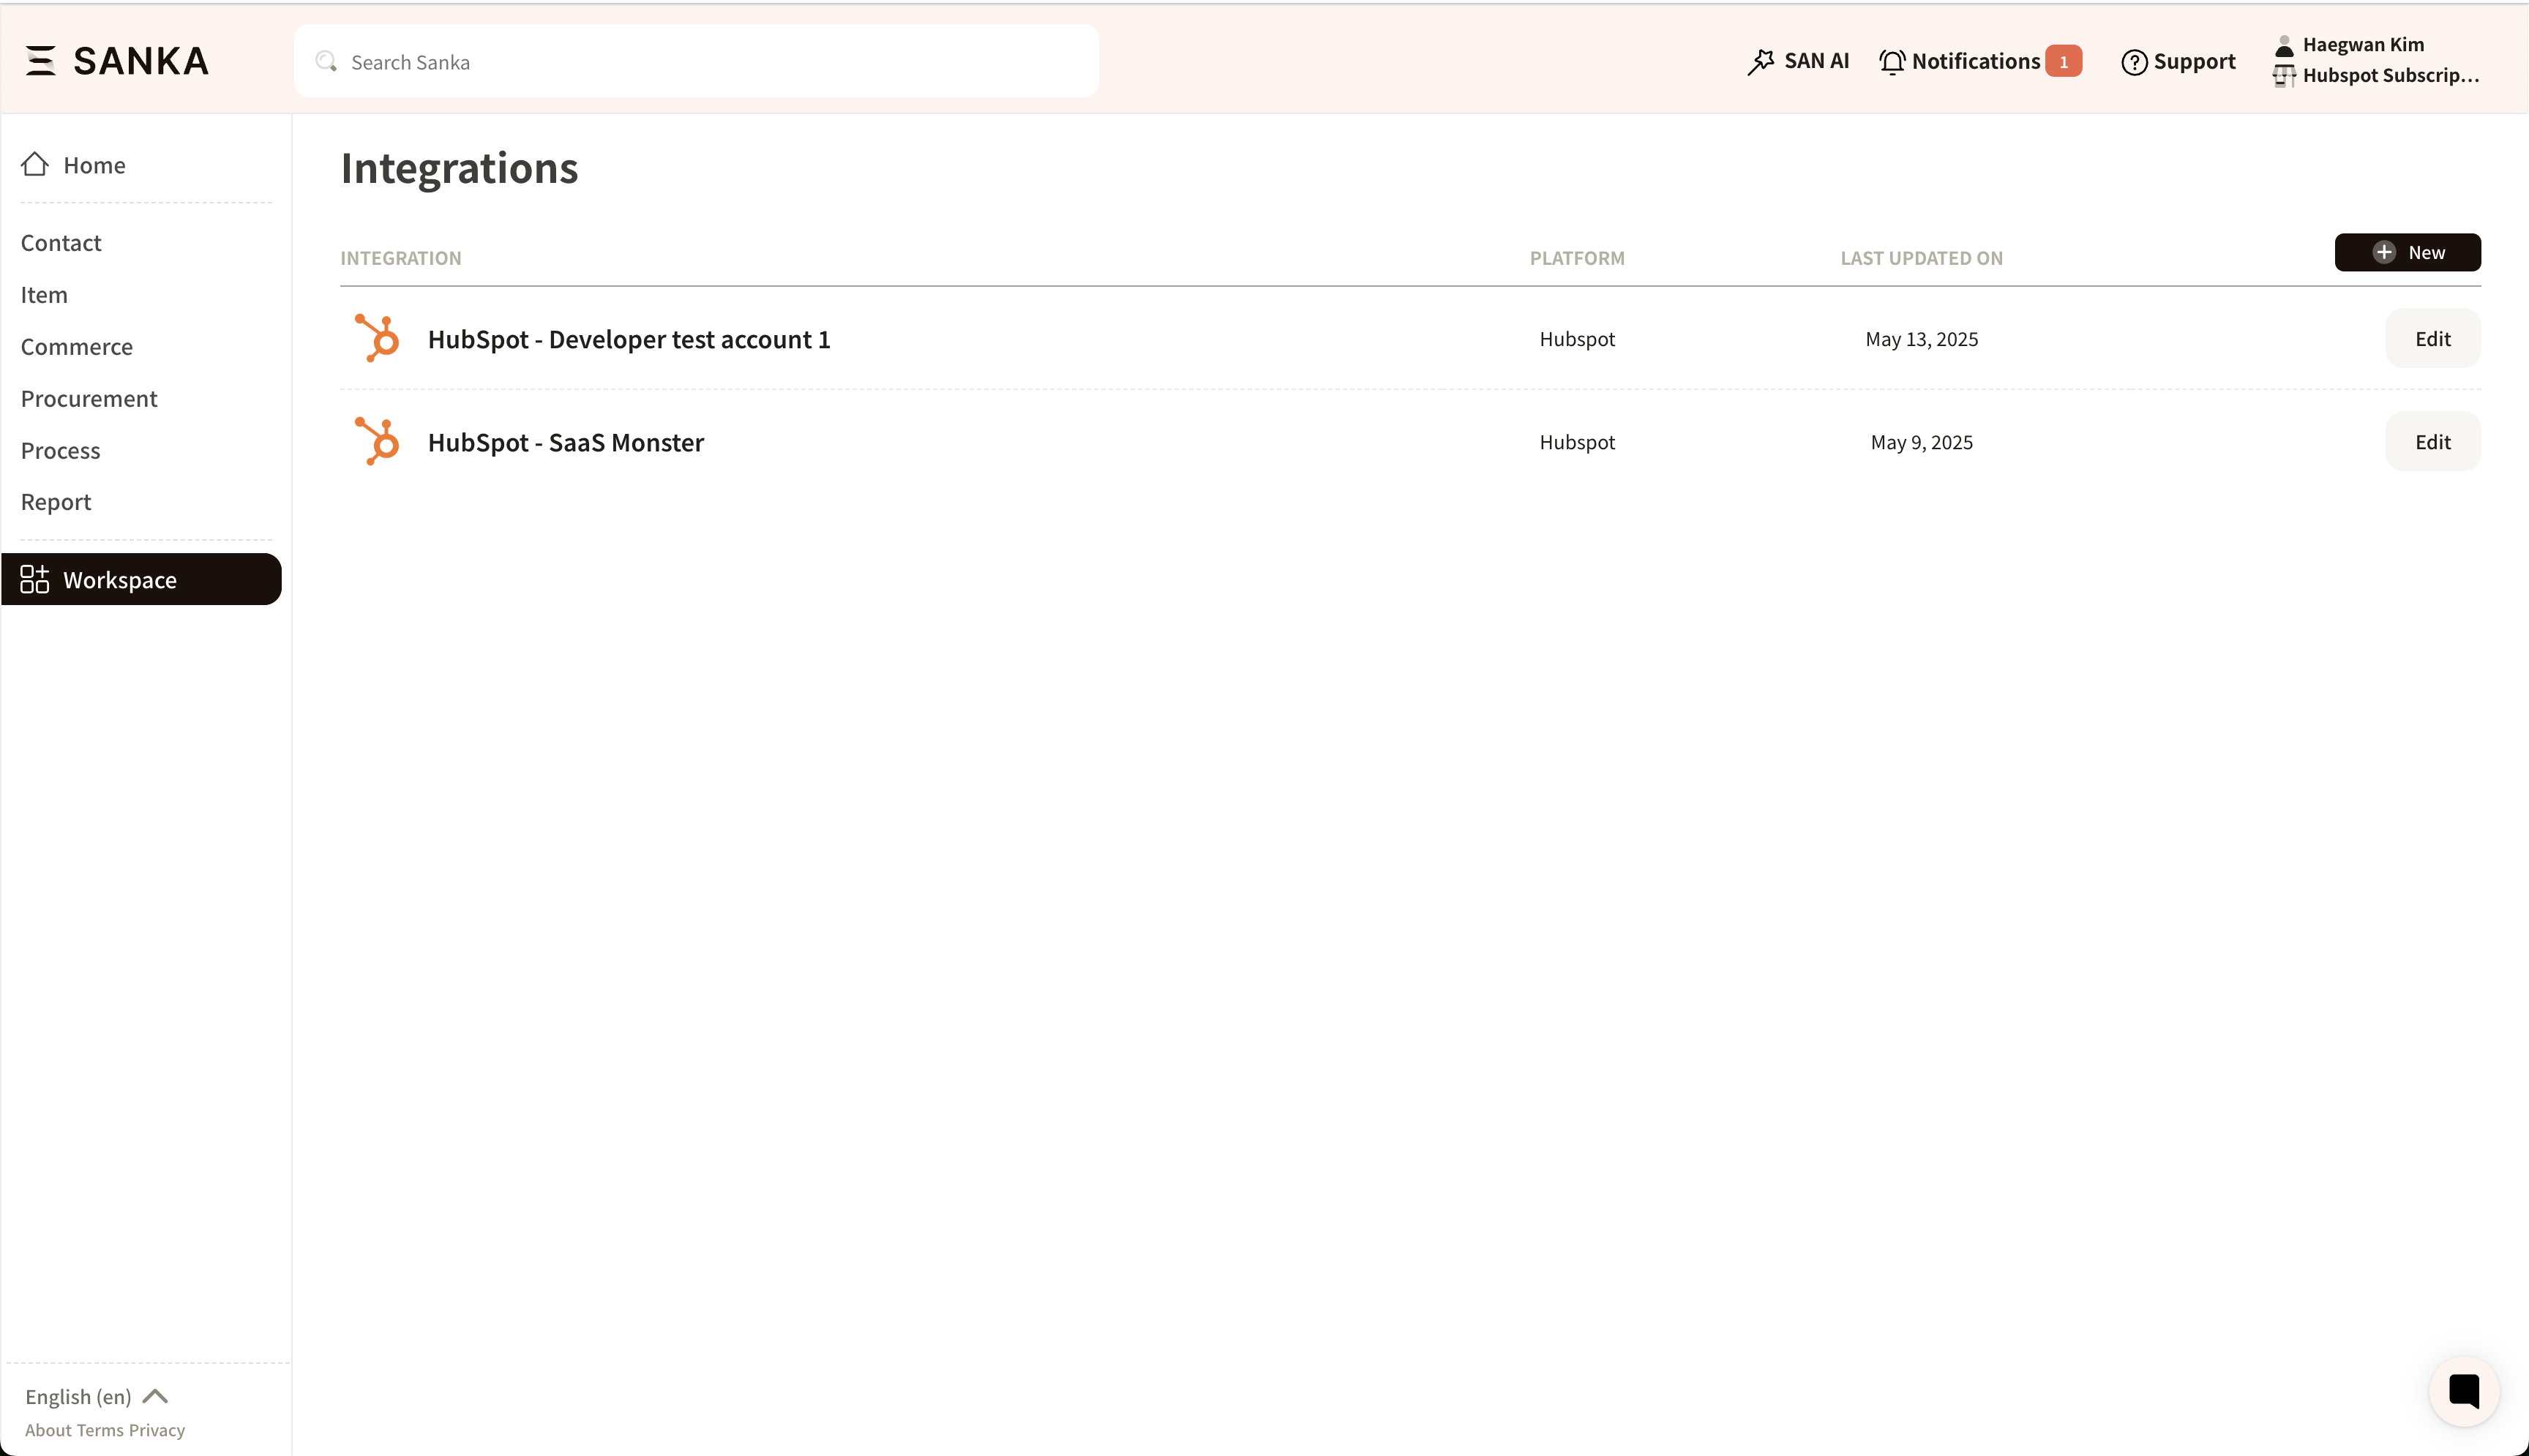Viewport: 2529px width, 1456px height.
Task: Open Item in sidebar
Action: point(44,295)
